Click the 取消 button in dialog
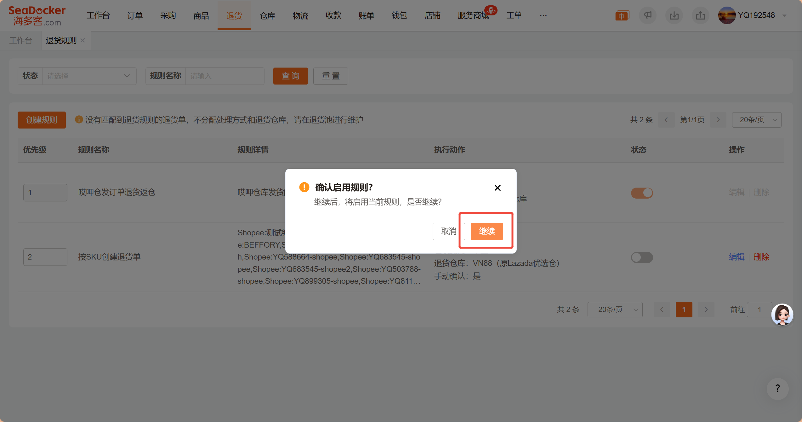Screen dimensions: 802x422 [448, 231]
